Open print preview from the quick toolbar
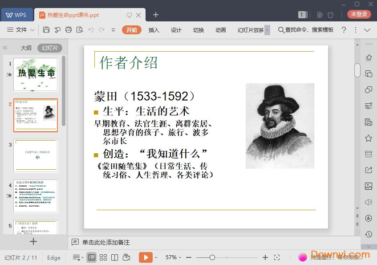Image resolution: width=377 pixels, height=265 pixels. (x=80, y=30)
